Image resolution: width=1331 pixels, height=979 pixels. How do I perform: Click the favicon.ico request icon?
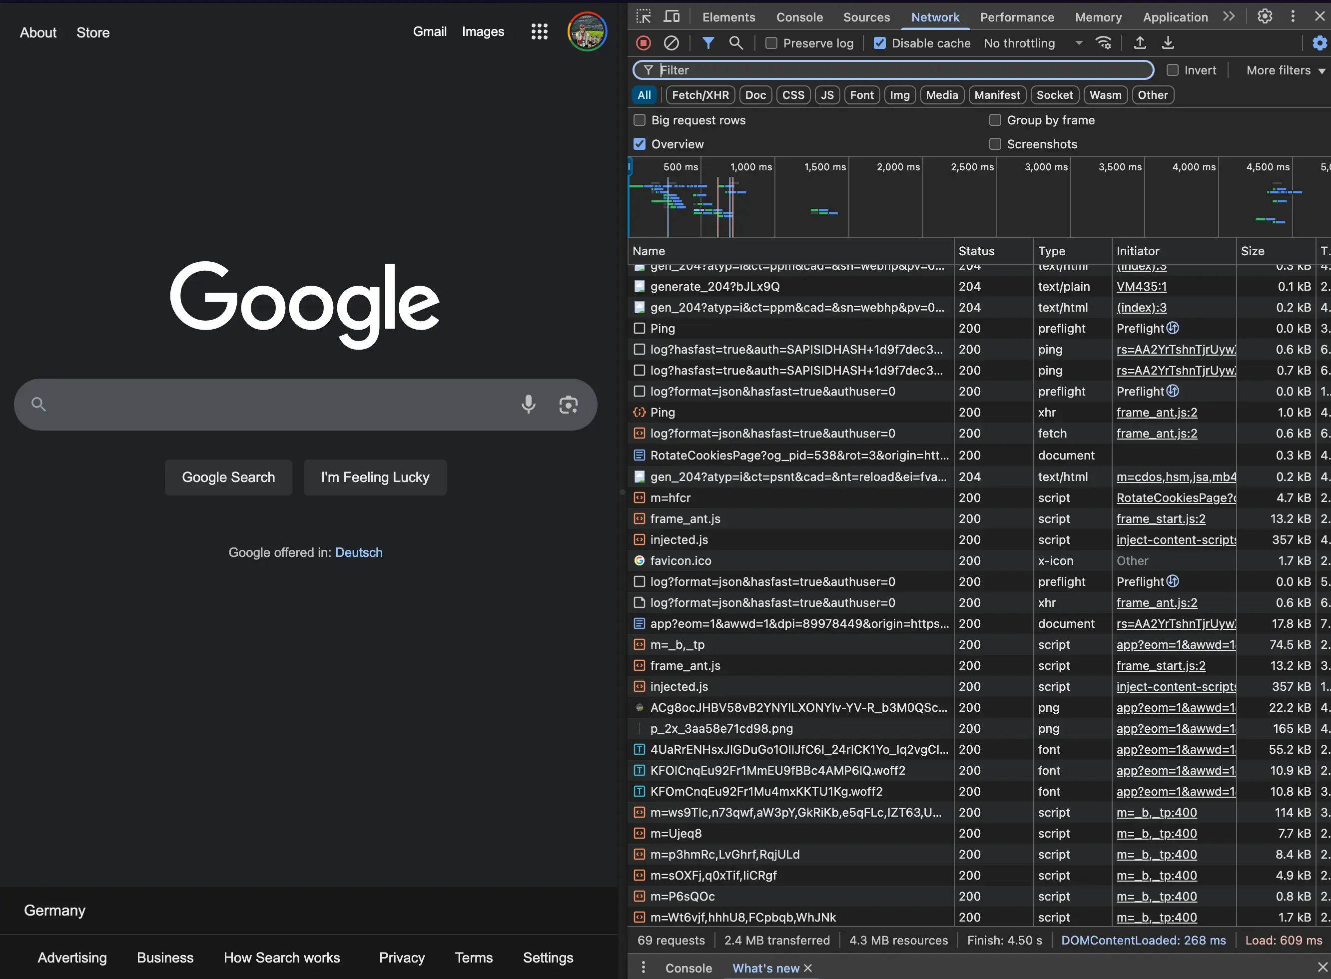(640, 560)
